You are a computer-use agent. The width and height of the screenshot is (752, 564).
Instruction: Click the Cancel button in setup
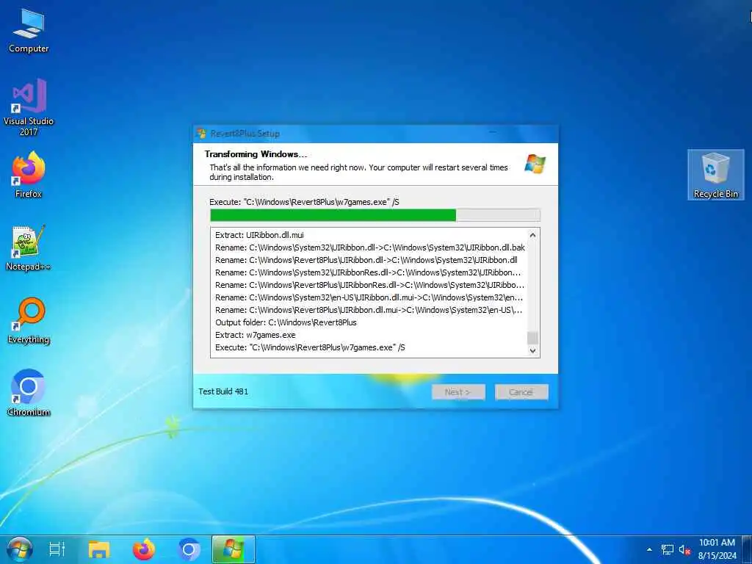521,392
